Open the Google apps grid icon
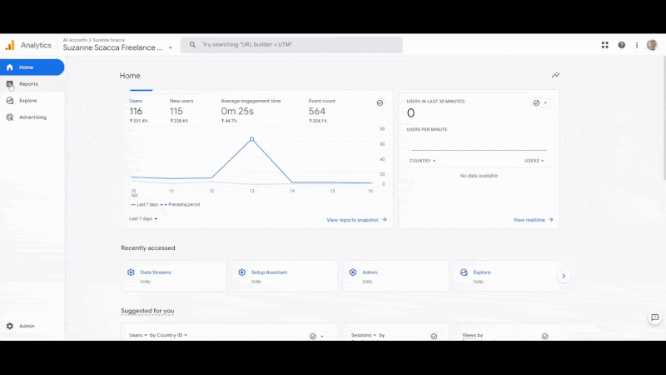Image resolution: width=666 pixels, height=375 pixels. 605,45
